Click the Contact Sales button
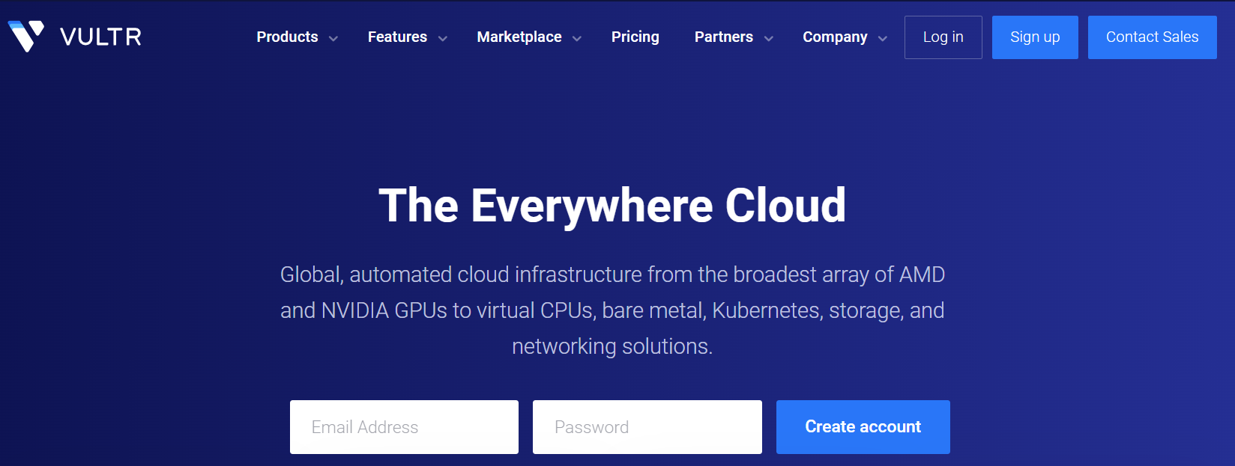 pos(1153,37)
